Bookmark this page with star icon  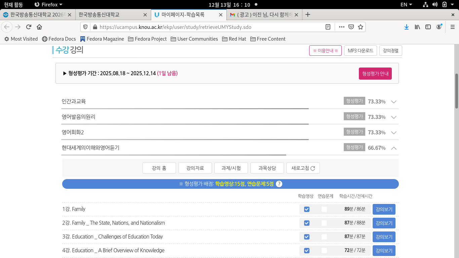tap(361, 27)
